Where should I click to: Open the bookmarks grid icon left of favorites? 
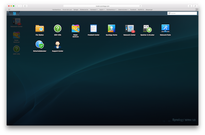9,10
